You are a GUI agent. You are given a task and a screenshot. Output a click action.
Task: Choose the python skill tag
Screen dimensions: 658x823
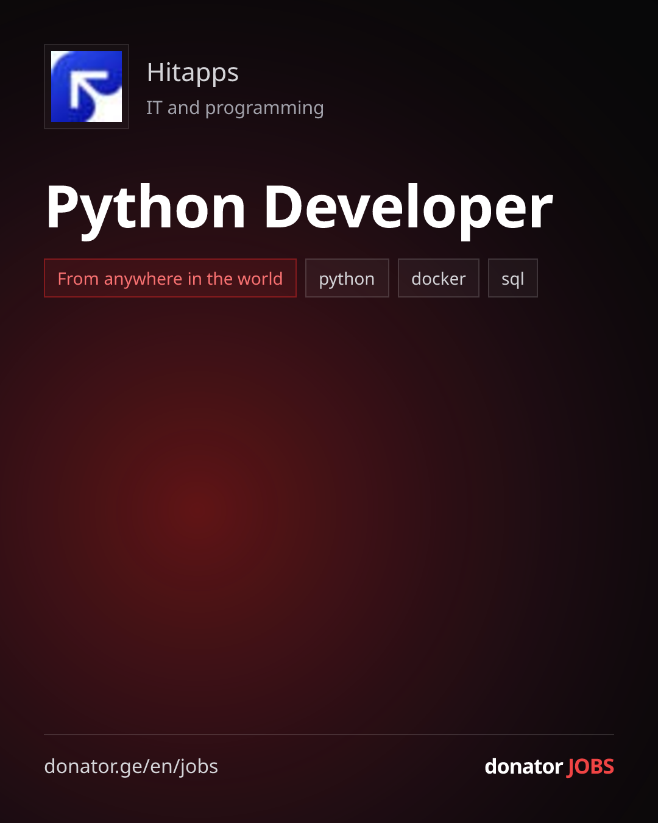[347, 278]
